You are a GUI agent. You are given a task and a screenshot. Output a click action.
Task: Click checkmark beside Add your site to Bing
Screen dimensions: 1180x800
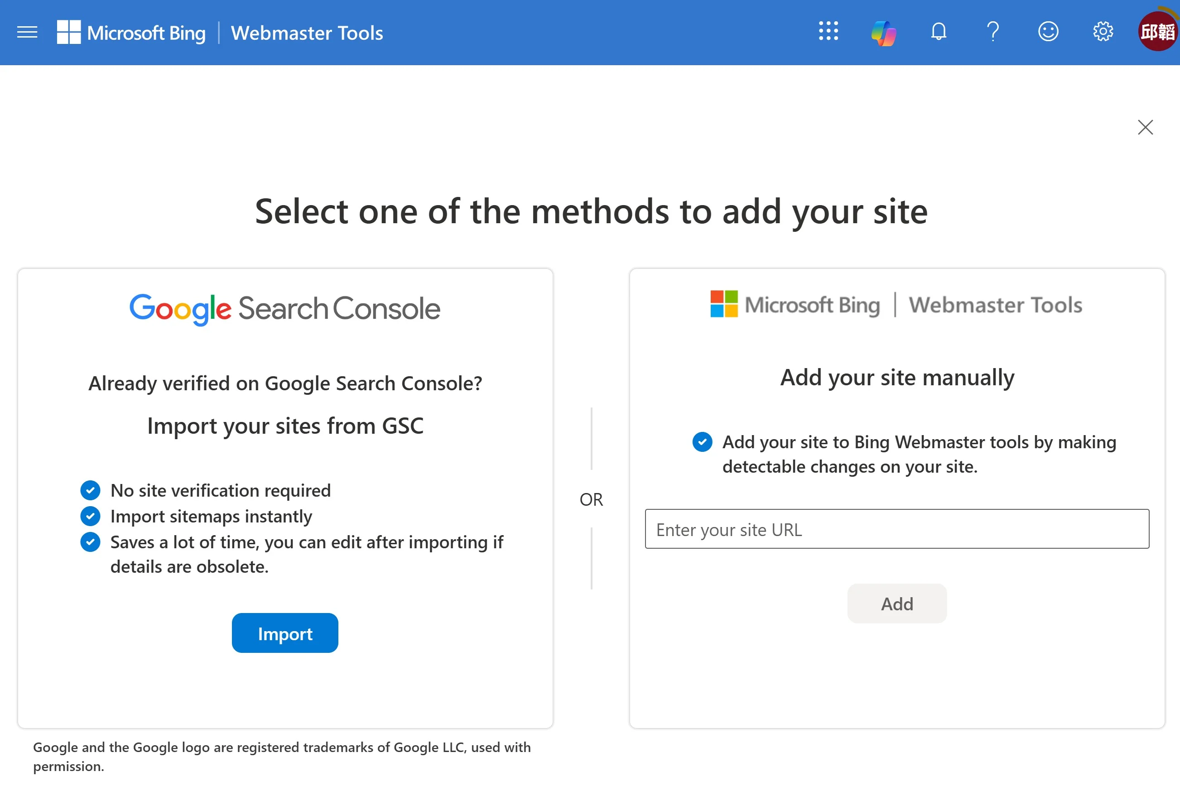click(702, 441)
